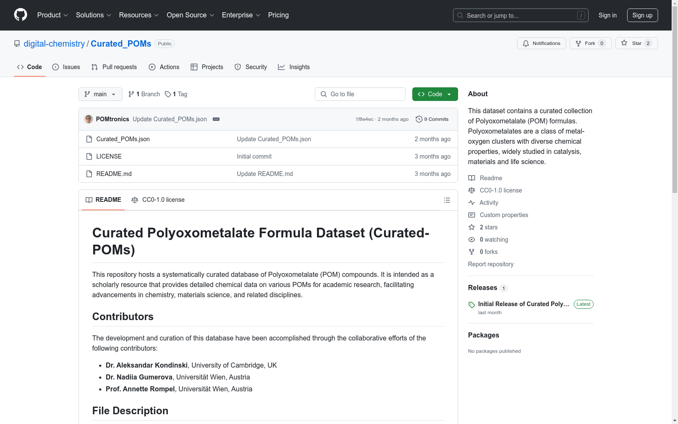Click the README.md file icon
Viewport: 678px width, 424px height.
pos(89,174)
